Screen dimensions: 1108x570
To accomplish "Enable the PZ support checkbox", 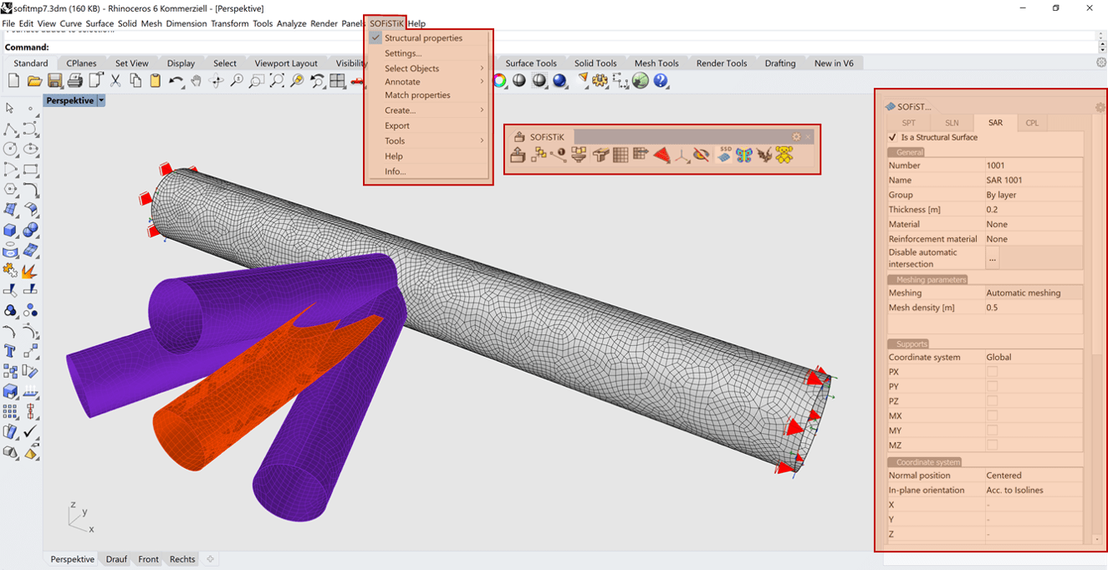I will [992, 401].
